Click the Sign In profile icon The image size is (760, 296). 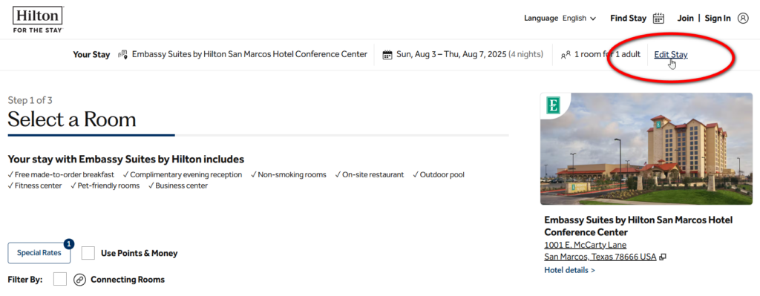(742, 19)
